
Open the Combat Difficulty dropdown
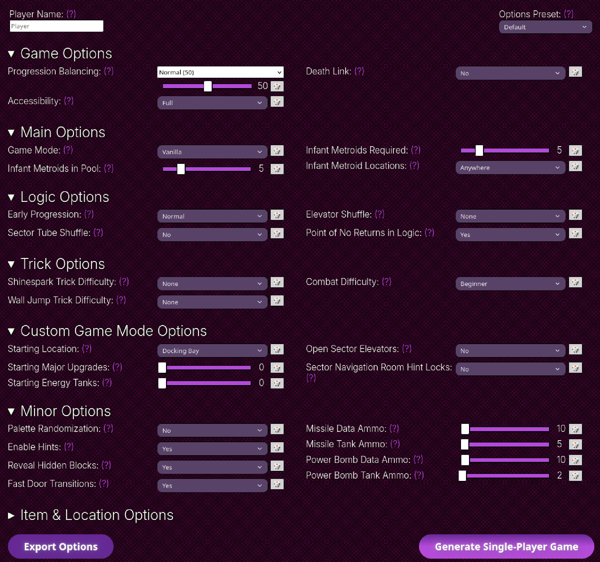(510, 283)
